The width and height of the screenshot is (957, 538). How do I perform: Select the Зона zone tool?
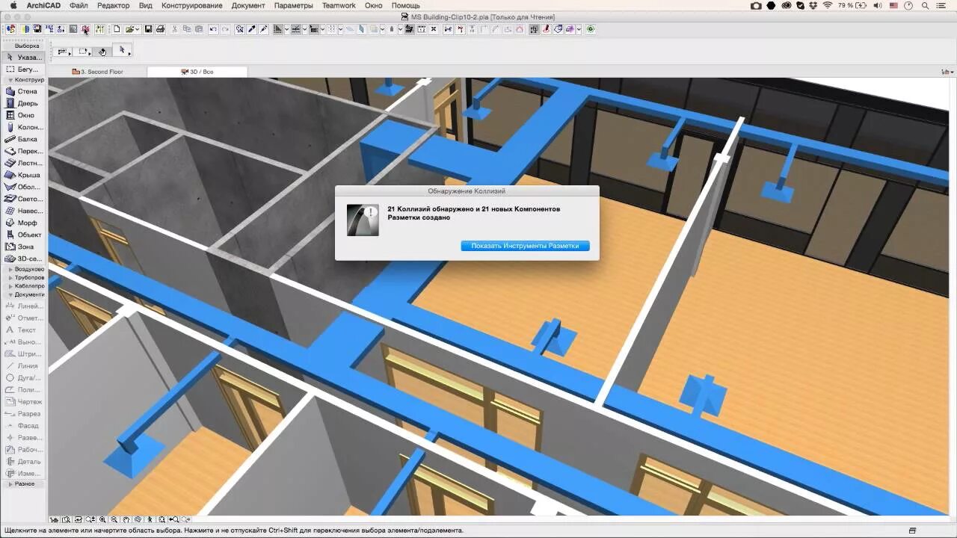pos(23,247)
